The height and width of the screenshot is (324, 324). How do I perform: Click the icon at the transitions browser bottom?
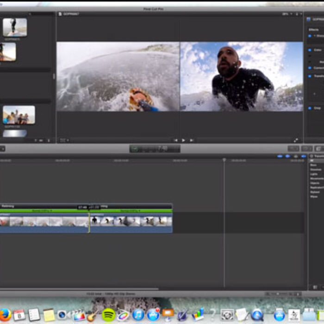point(315,287)
